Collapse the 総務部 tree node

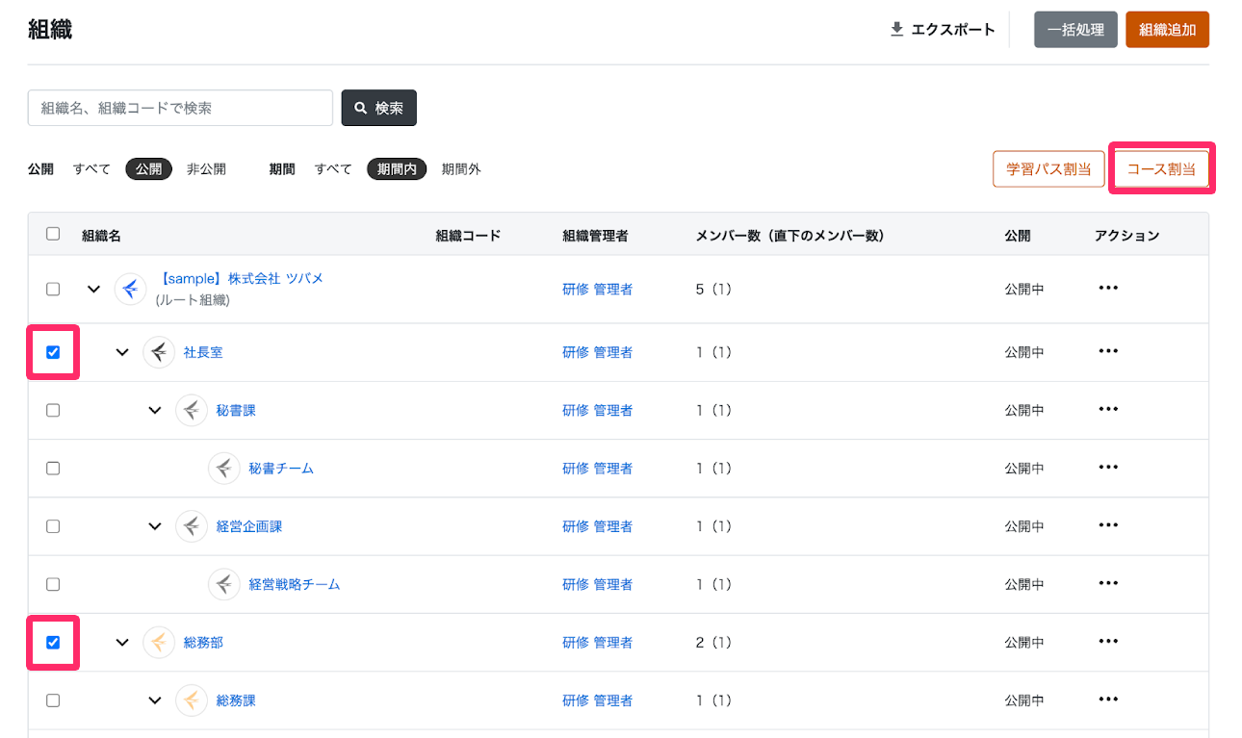[122, 642]
